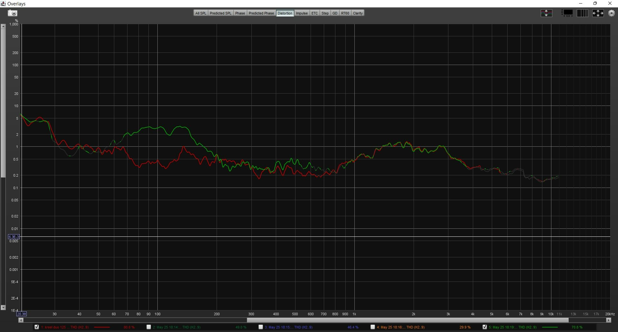The image size is (618, 332).
Task: Click the left arrow of horizontal scrollbar
Action: 21,320
